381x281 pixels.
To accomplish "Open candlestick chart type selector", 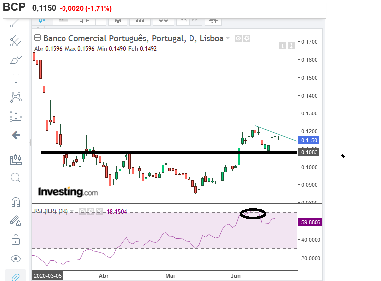I will [42, 21].
